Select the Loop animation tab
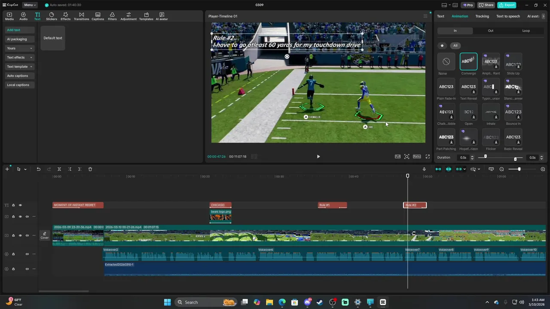 [526, 31]
